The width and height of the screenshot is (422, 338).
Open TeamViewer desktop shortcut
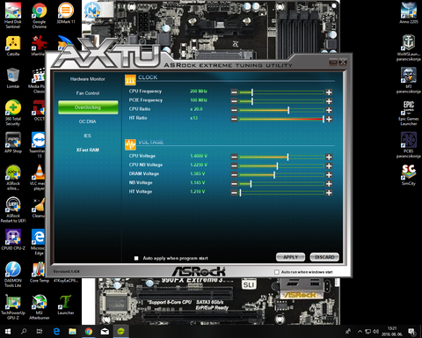(39, 144)
